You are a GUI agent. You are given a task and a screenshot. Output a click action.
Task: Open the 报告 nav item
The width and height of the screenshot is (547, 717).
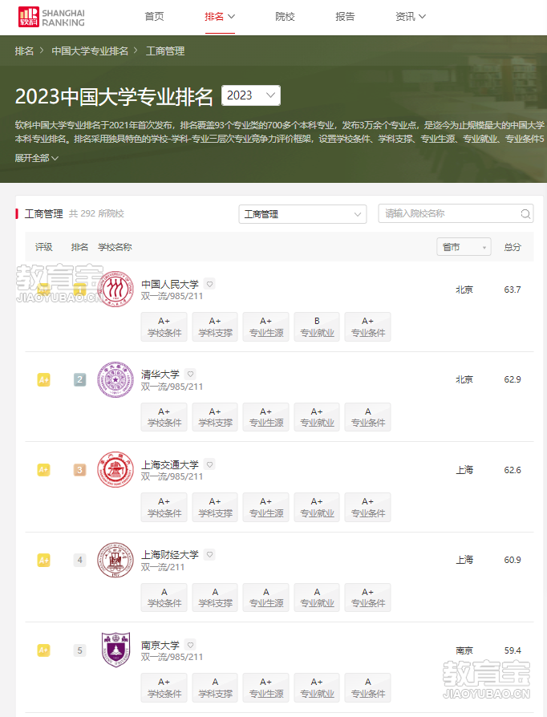click(x=345, y=17)
